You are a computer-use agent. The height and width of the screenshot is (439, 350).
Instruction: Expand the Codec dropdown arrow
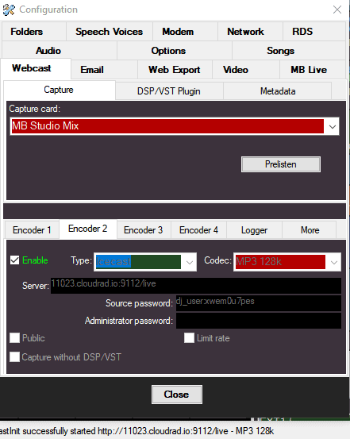pos(334,262)
